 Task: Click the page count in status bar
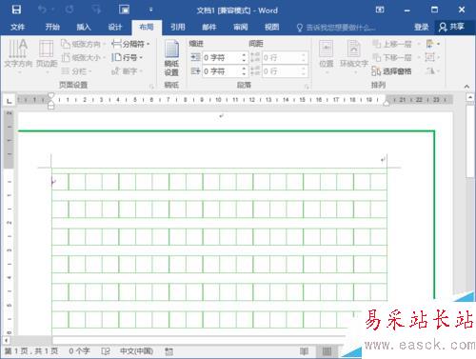click(x=31, y=351)
